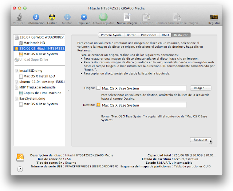Click the serial number FFFACFF0FF080521BB2F10FDDFF1FC
233x191 pixels.
(91, 167)
